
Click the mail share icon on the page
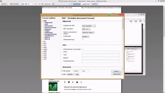point(77,82)
